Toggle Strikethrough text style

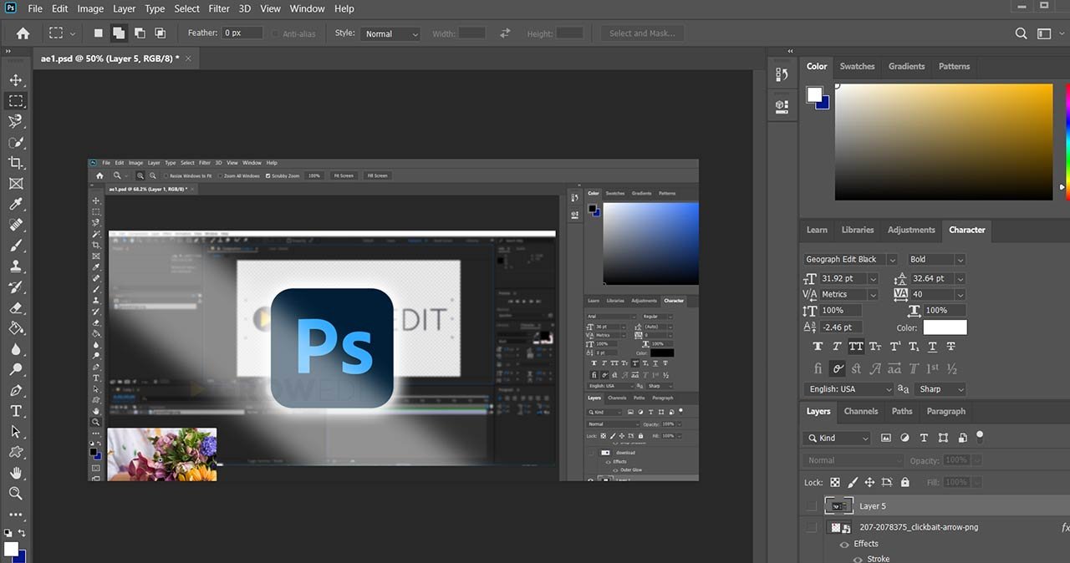tap(951, 347)
